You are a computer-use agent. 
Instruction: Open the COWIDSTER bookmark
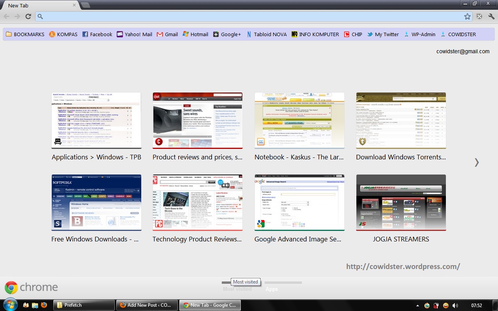pyautogui.click(x=458, y=34)
